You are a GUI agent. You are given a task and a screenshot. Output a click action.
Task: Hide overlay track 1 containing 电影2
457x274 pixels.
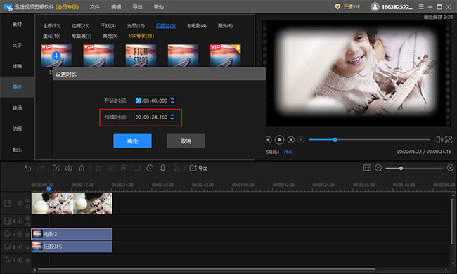point(27,235)
